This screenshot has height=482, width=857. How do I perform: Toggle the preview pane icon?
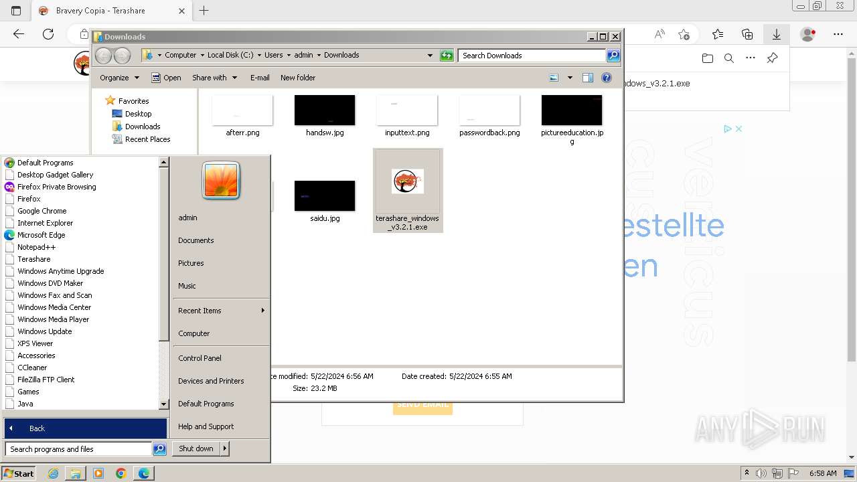coord(588,78)
